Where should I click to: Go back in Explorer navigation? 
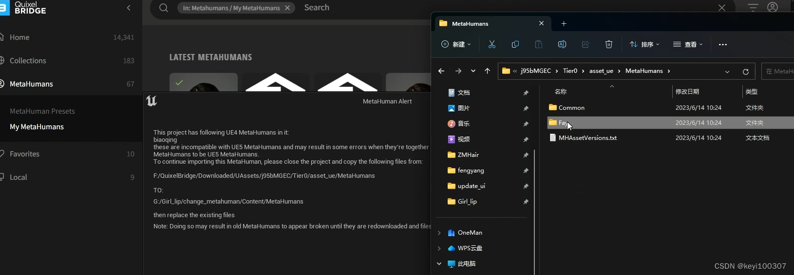pos(441,71)
